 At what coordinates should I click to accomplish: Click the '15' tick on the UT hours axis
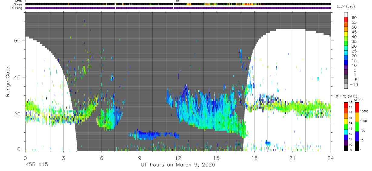[x=216, y=158]
